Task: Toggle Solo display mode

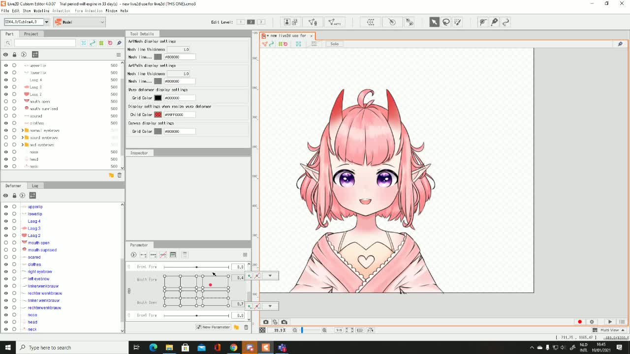Action: pos(334,44)
